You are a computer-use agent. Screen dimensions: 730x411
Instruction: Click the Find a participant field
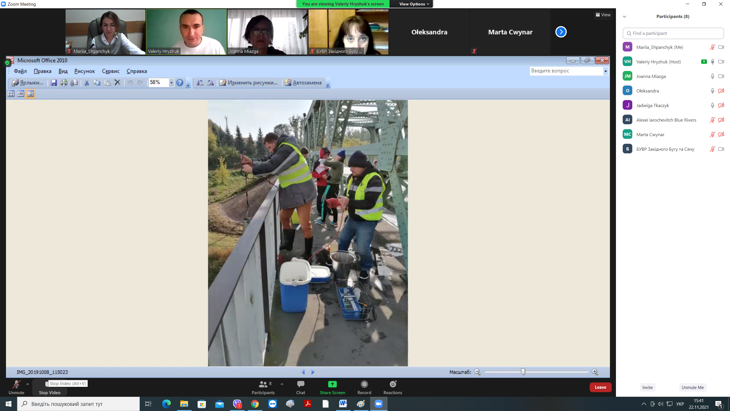pyautogui.click(x=673, y=33)
